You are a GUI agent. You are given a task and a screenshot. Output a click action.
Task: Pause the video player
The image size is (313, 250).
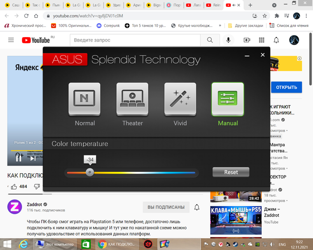click(19, 158)
